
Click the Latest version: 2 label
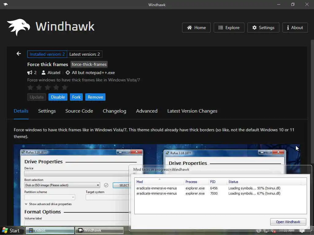click(85, 54)
